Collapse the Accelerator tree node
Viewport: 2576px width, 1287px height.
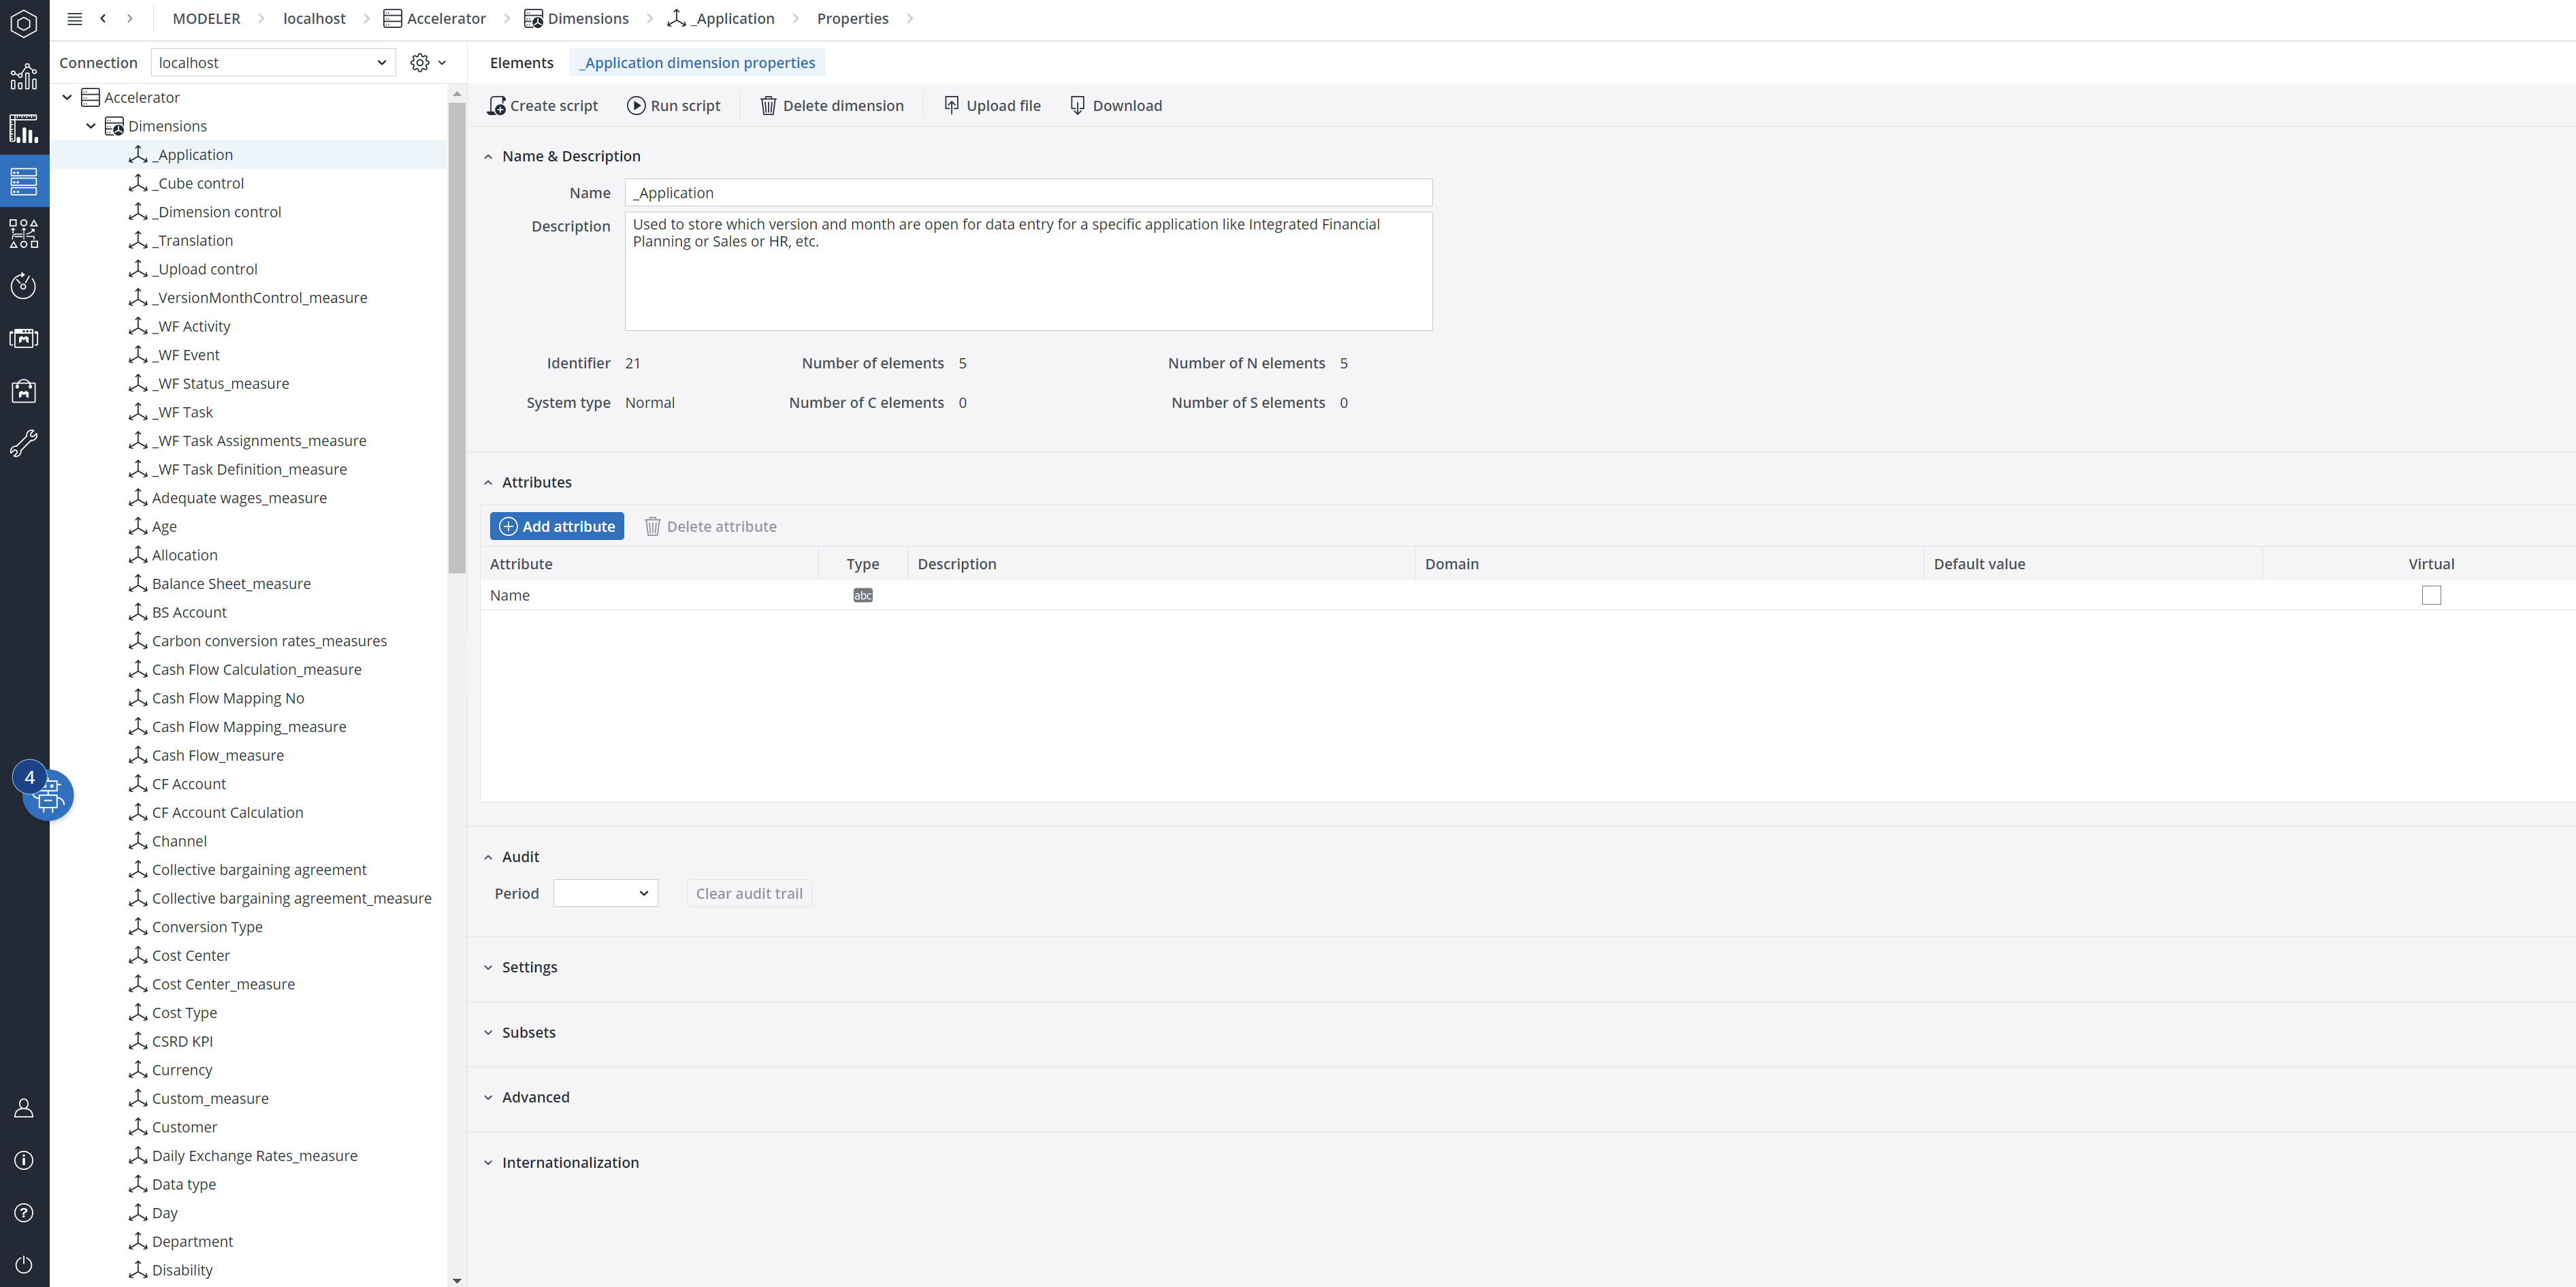(x=67, y=97)
